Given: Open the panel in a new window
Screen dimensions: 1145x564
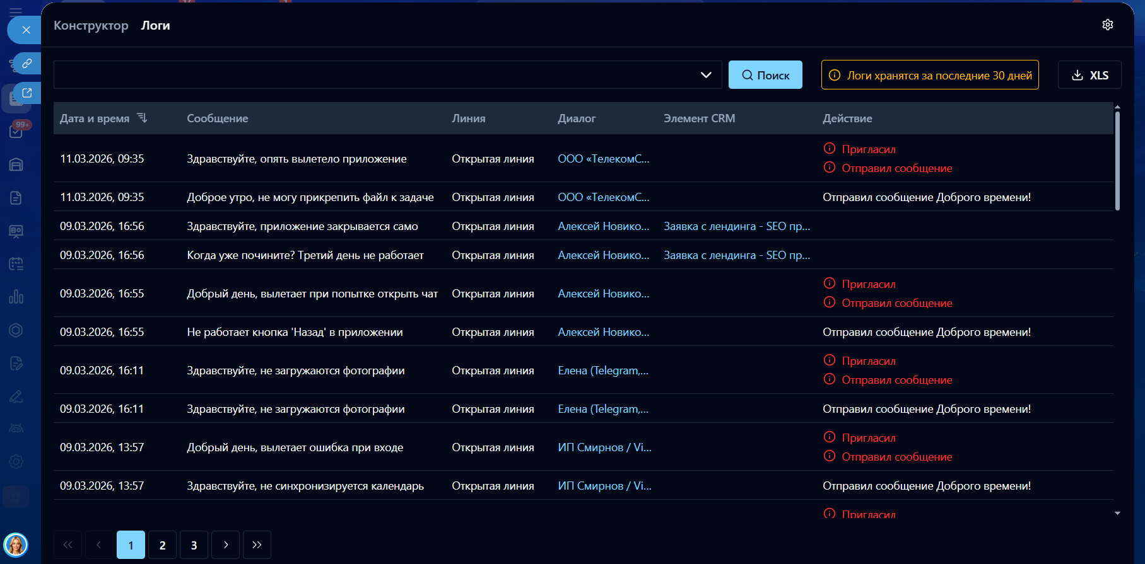Looking at the screenshot, I should tap(27, 93).
